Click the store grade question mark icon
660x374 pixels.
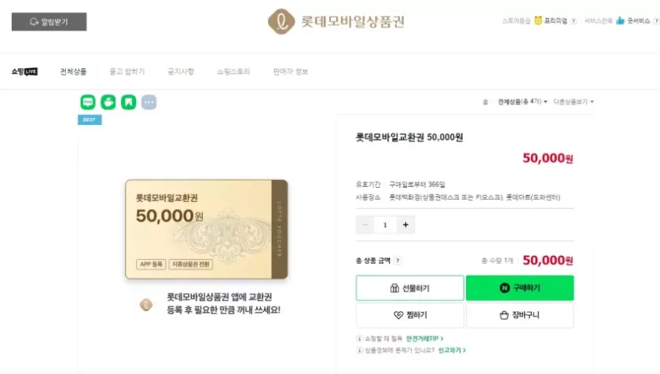[x=573, y=21]
